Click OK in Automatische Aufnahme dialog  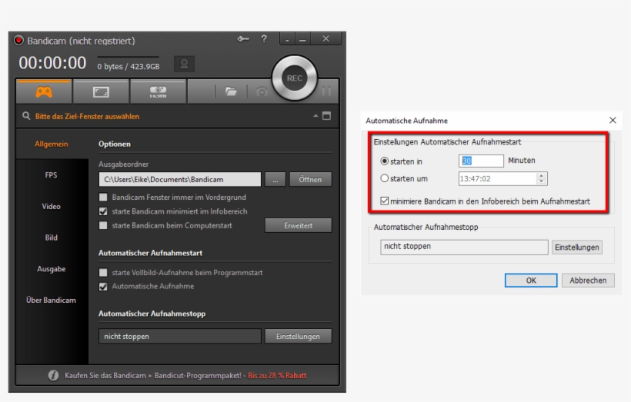pos(530,280)
